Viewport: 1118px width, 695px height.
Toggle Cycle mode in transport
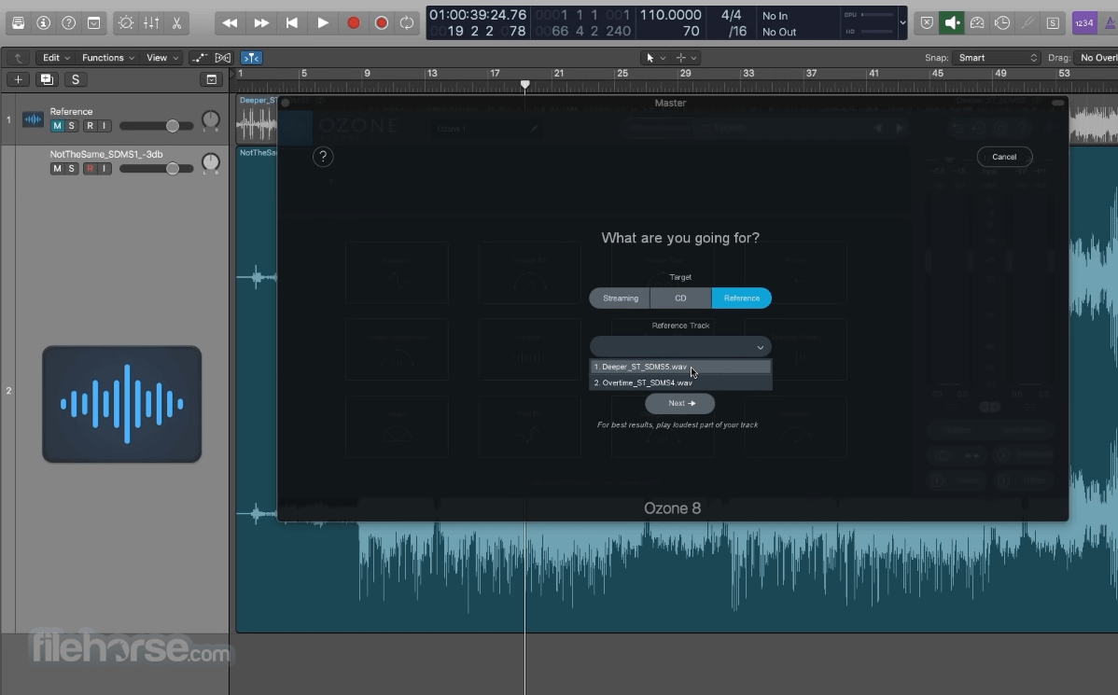pos(407,22)
